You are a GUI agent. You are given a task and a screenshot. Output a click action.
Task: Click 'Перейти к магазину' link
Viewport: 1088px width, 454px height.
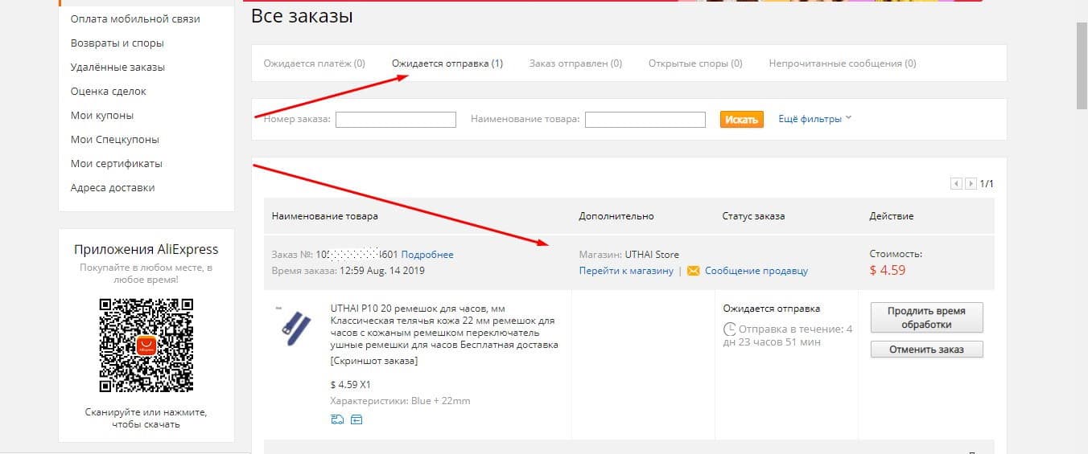pos(626,271)
